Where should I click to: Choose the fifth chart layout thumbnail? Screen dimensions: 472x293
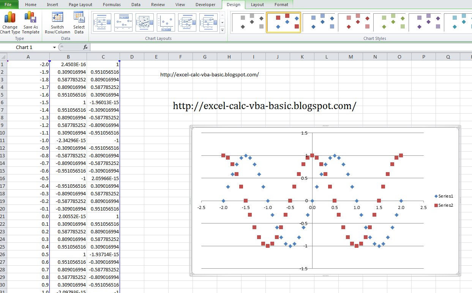(x=187, y=23)
